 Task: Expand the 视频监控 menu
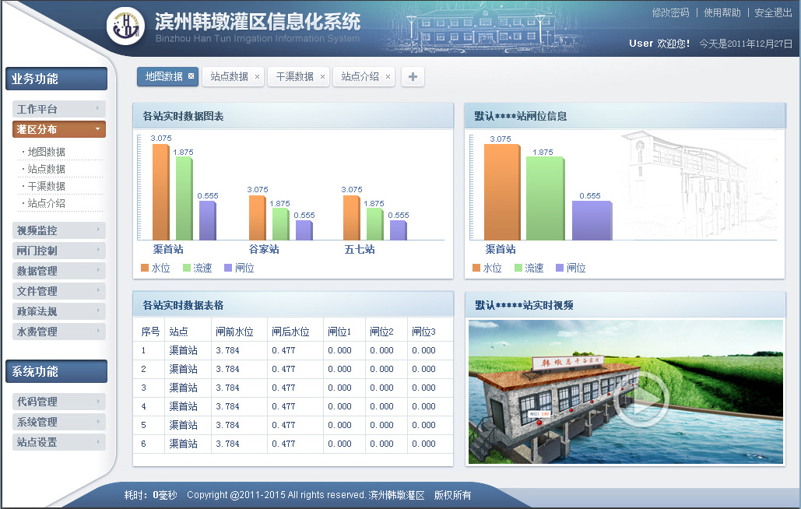coord(59,230)
